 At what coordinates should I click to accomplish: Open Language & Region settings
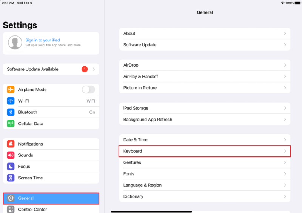(x=205, y=185)
